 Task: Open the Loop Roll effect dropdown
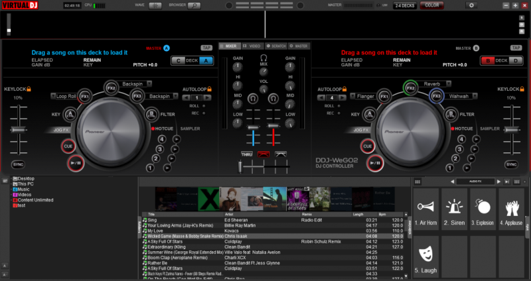click(x=53, y=96)
